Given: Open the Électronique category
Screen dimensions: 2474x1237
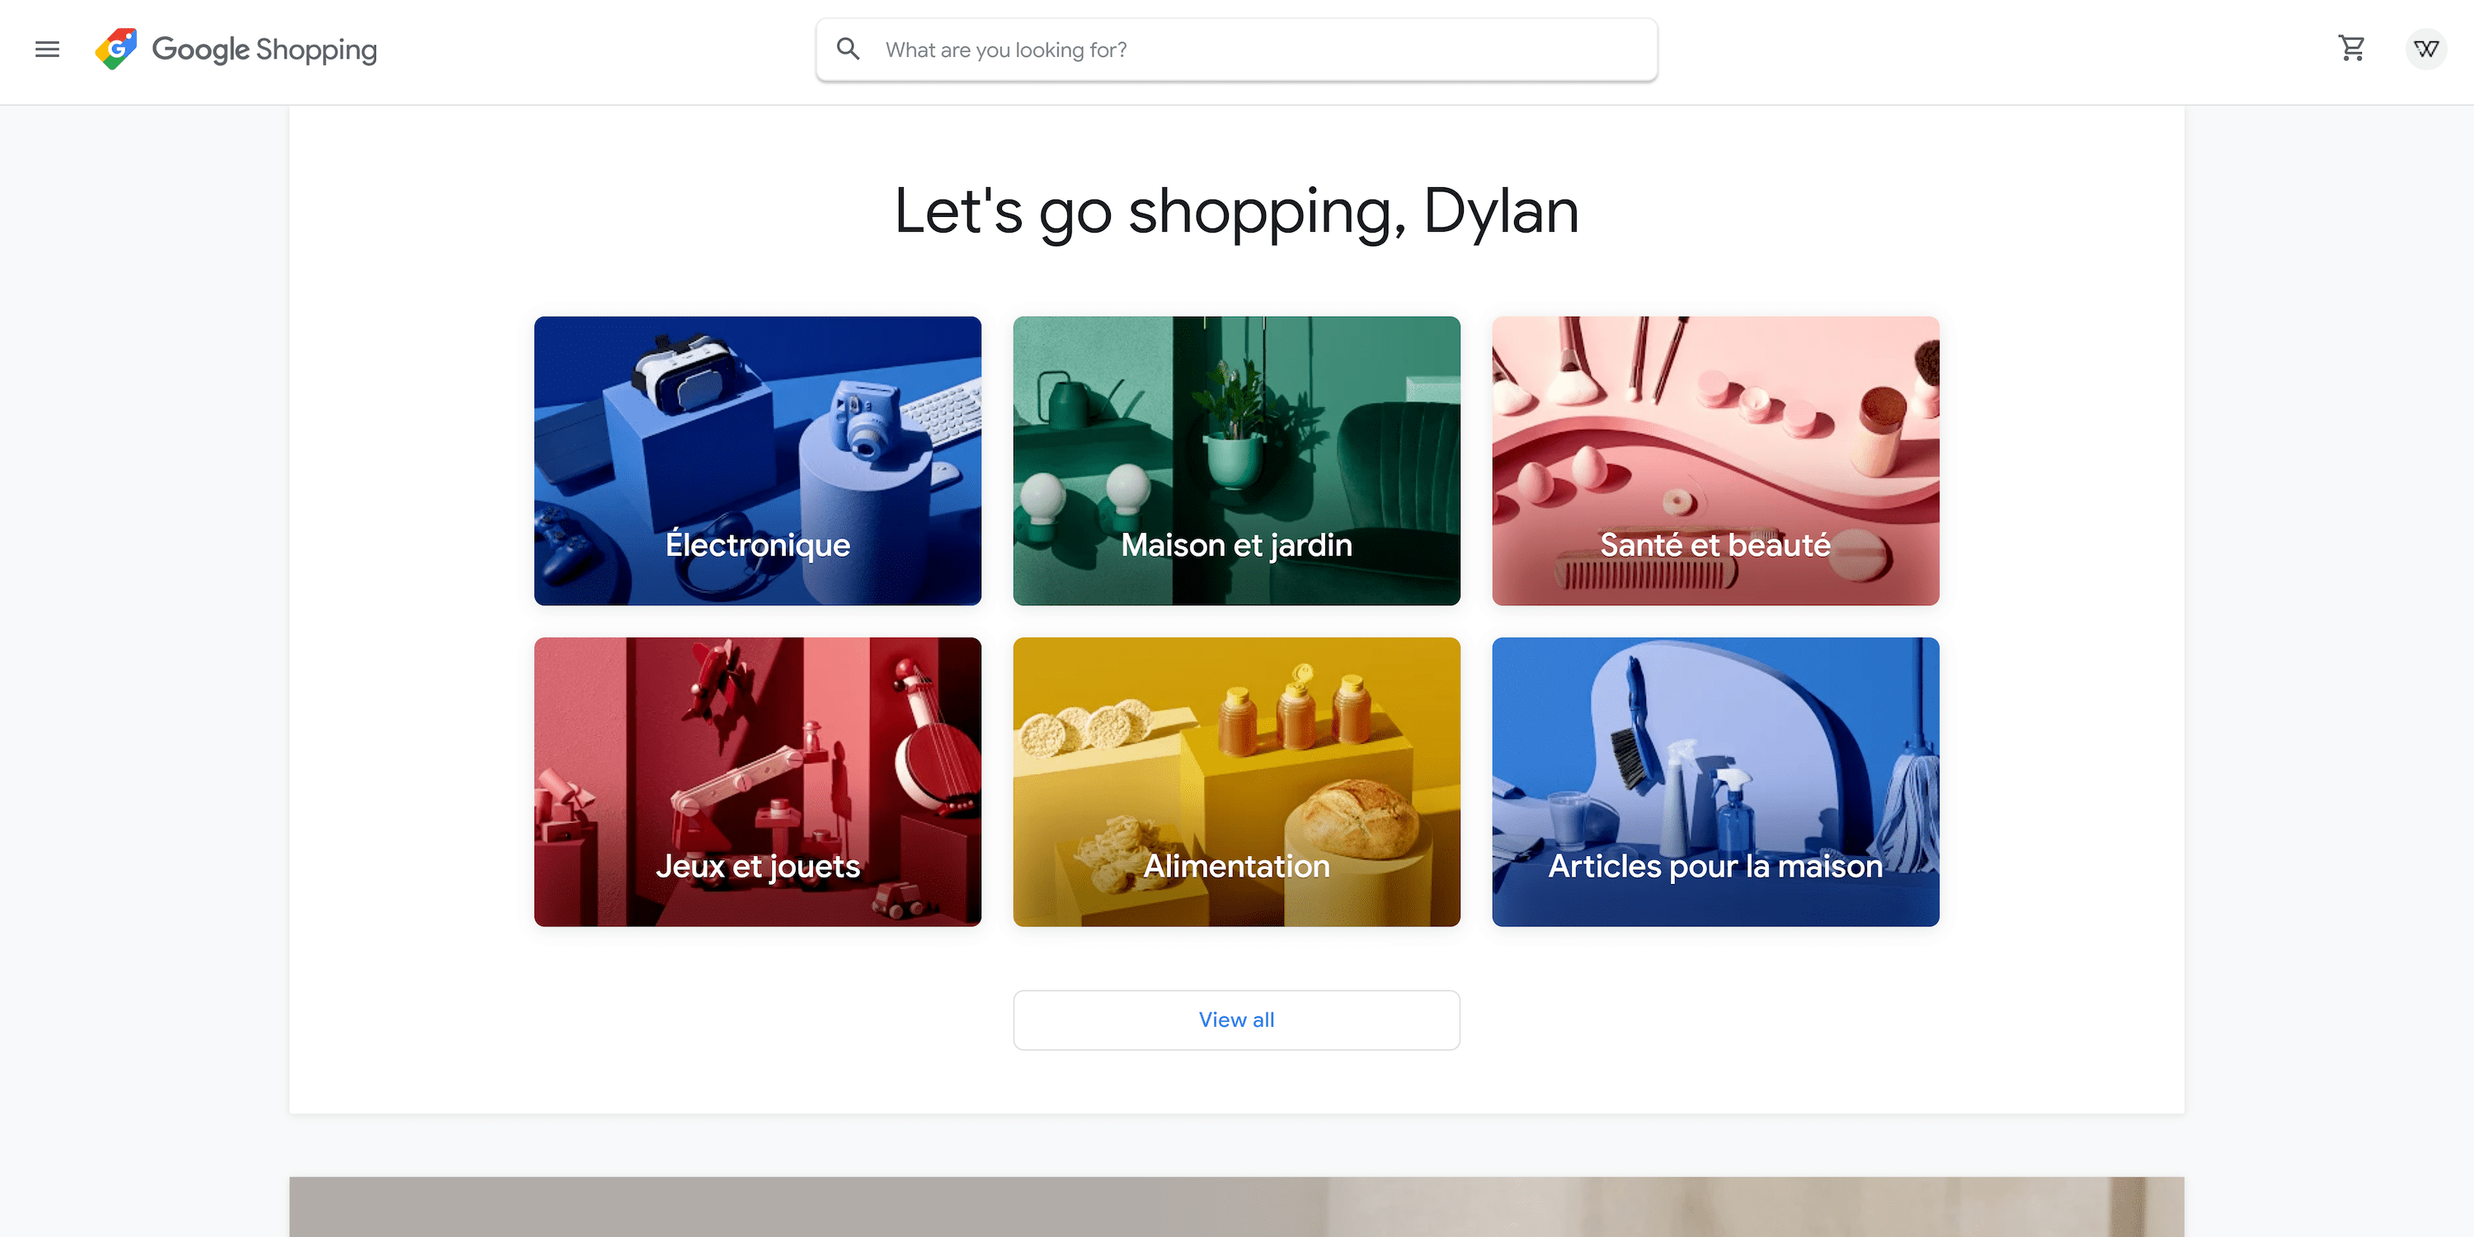Looking at the screenshot, I should click(x=758, y=461).
